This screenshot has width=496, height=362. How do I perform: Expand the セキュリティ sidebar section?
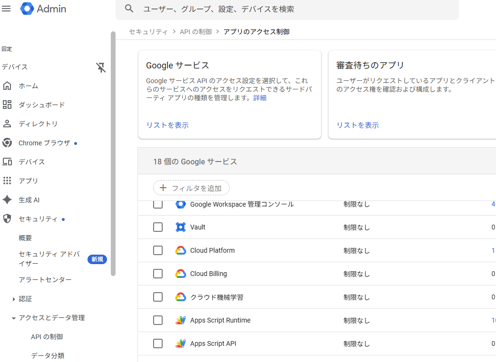(x=38, y=219)
